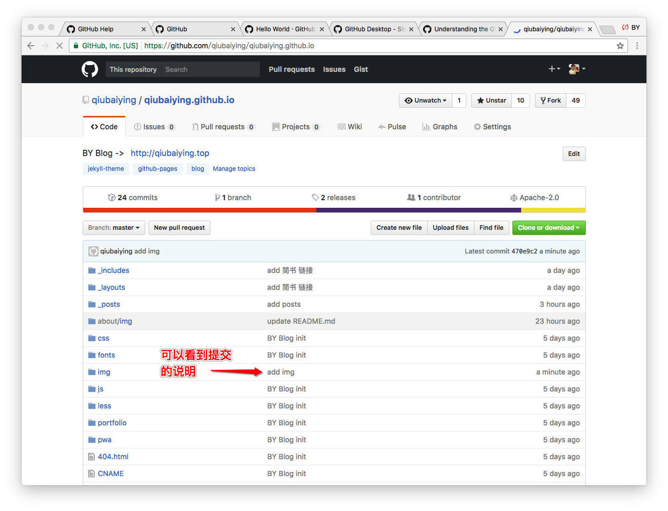Expand the Branch: master selector
This screenshot has height=511, width=668.
tap(114, 228)
